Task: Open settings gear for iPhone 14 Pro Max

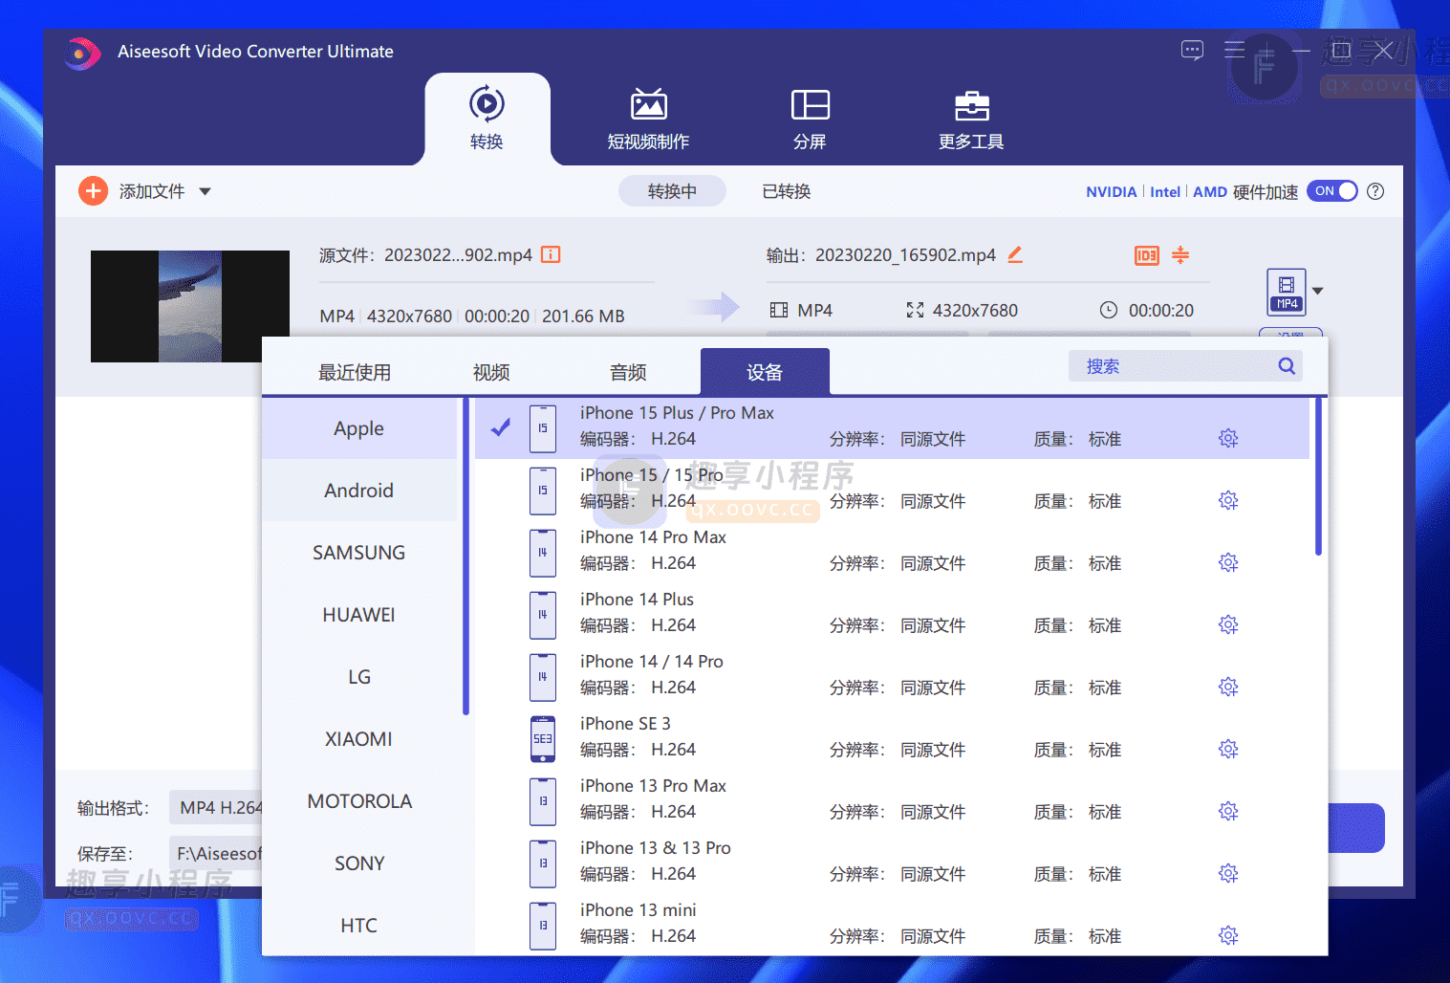Action: [1228, 563]
